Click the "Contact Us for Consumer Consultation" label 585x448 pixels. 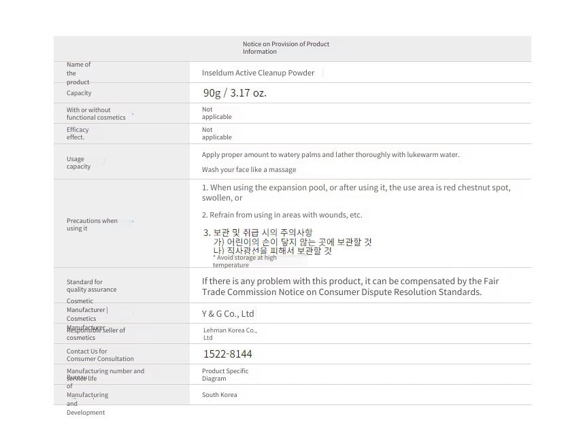point(100,355)
